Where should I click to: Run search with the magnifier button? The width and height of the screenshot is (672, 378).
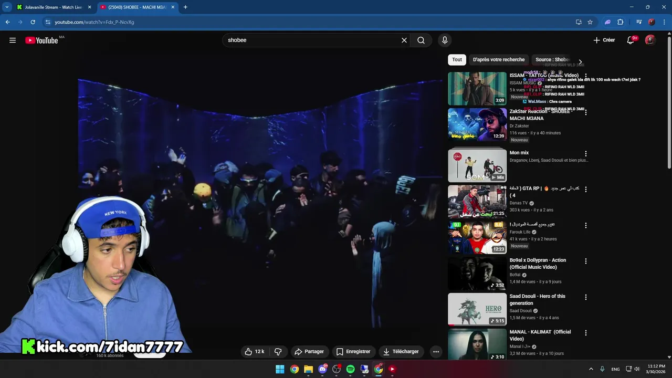pos(421,40)
